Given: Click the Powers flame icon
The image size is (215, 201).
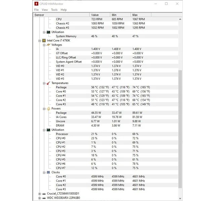Looking at the screenshot, I should click(48, 109).
